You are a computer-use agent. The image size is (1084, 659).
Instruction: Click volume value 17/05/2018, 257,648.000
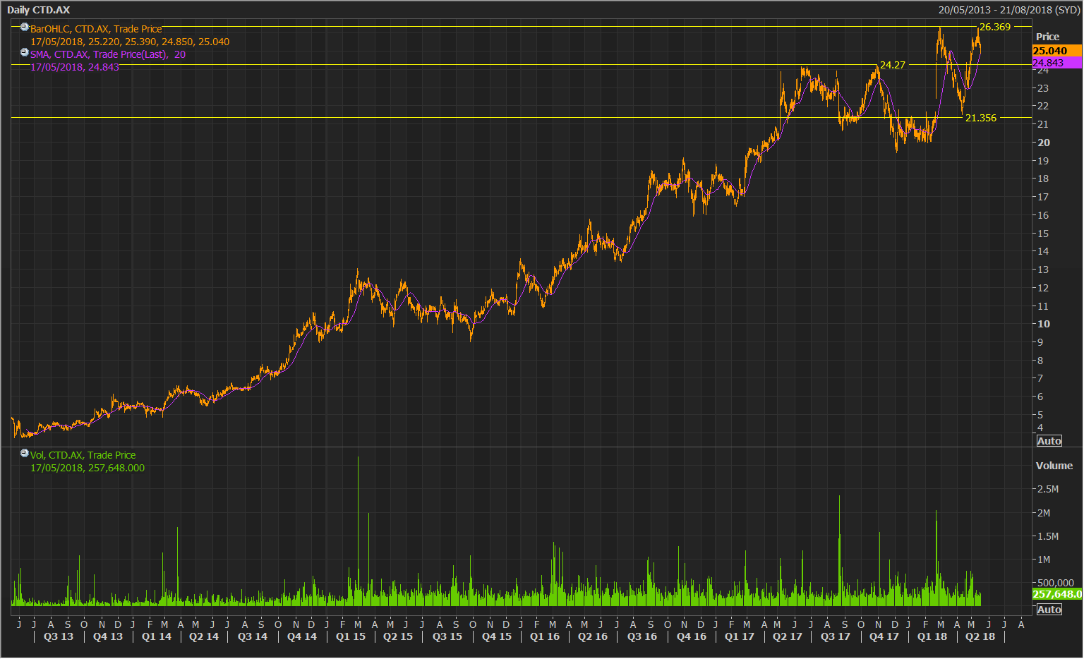88,468
